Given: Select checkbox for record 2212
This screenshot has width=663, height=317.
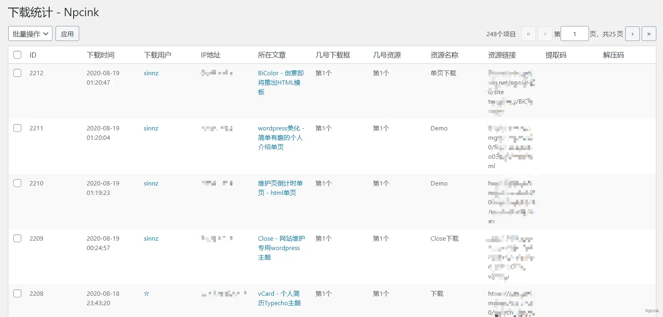Looking at the screenshot, I should pyautogui.click(x=17, y=73).
